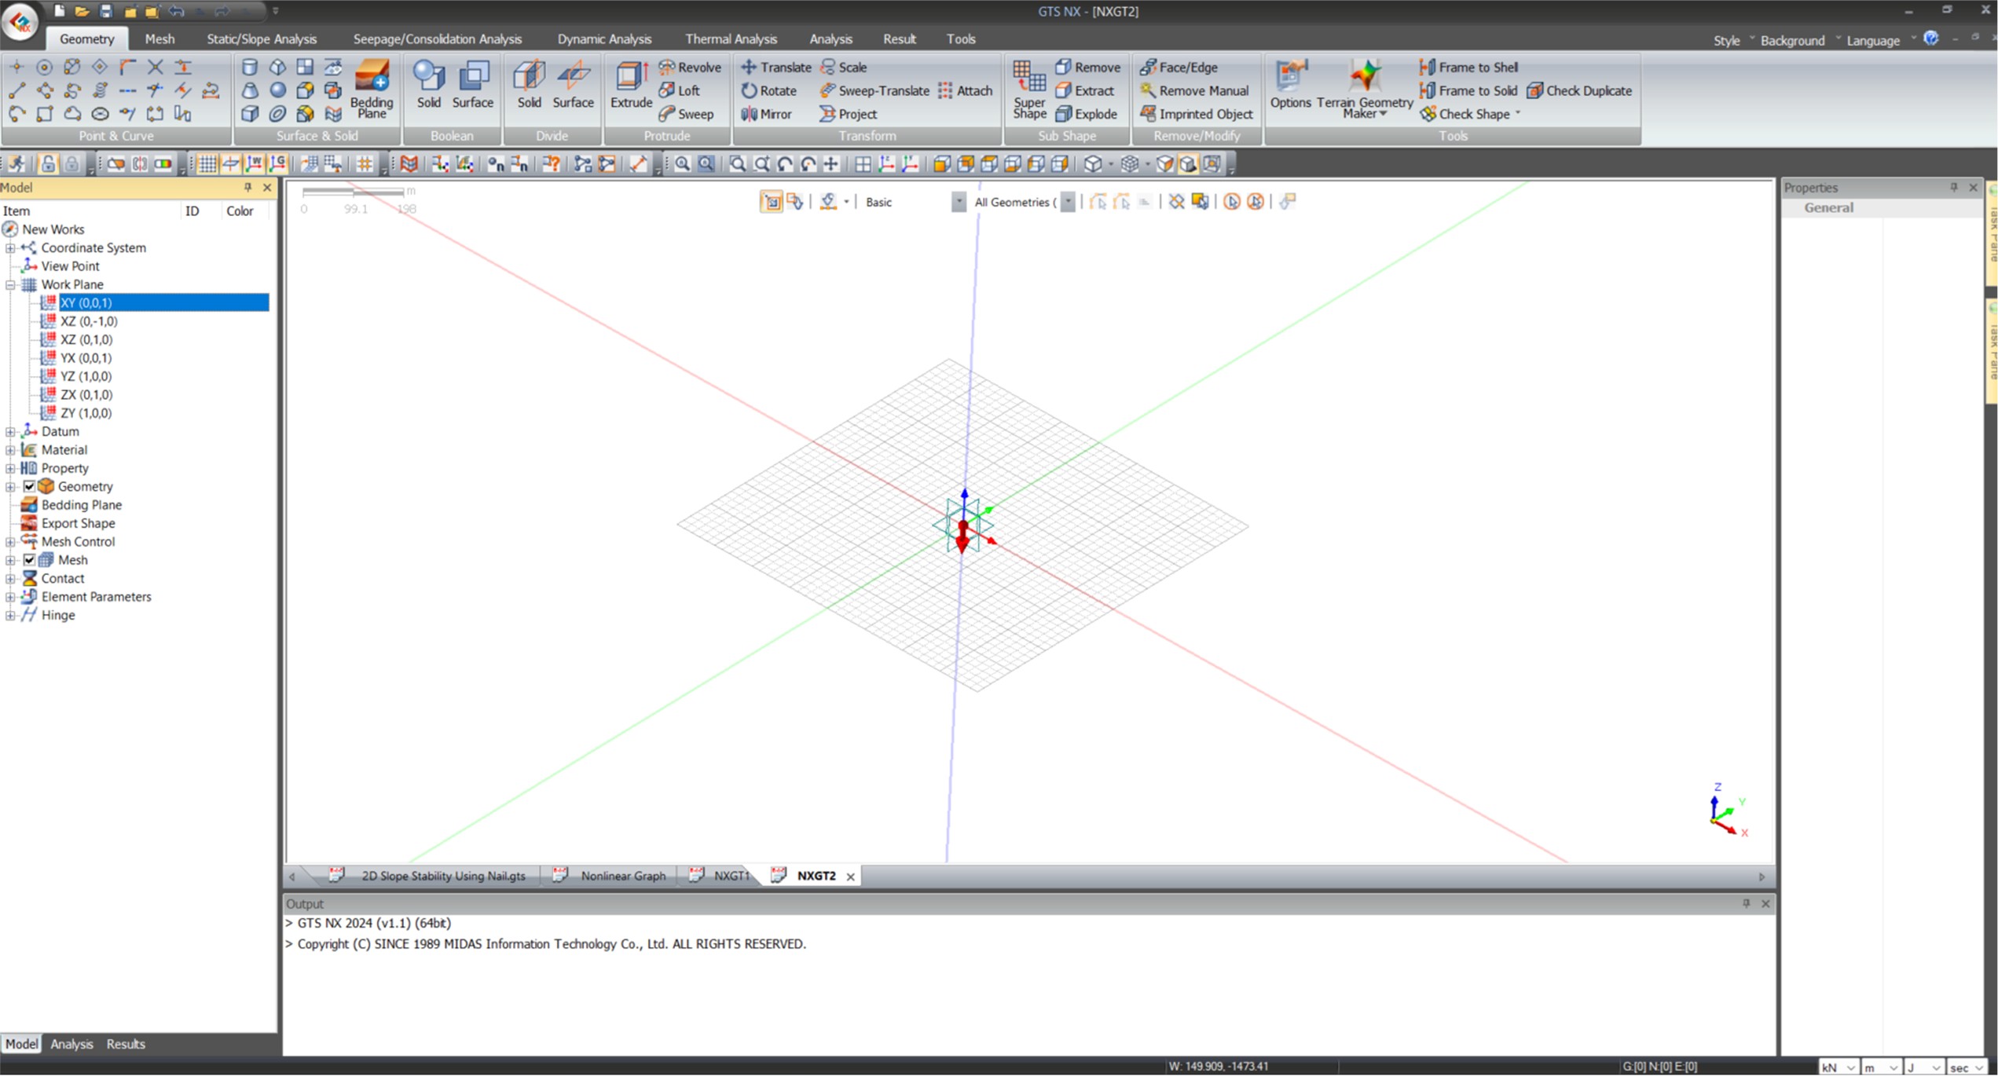Click Frame to Shell tool
Screen dimensions: 1998x1076
[1468, 67]
